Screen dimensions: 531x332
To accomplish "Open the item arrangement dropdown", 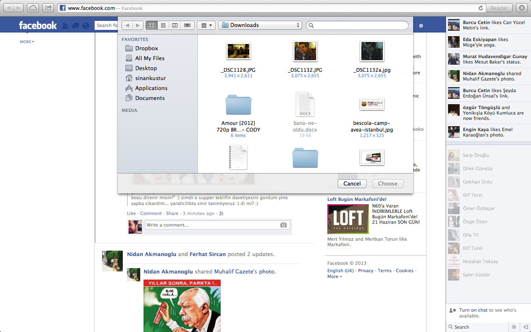I will point(206,25).
